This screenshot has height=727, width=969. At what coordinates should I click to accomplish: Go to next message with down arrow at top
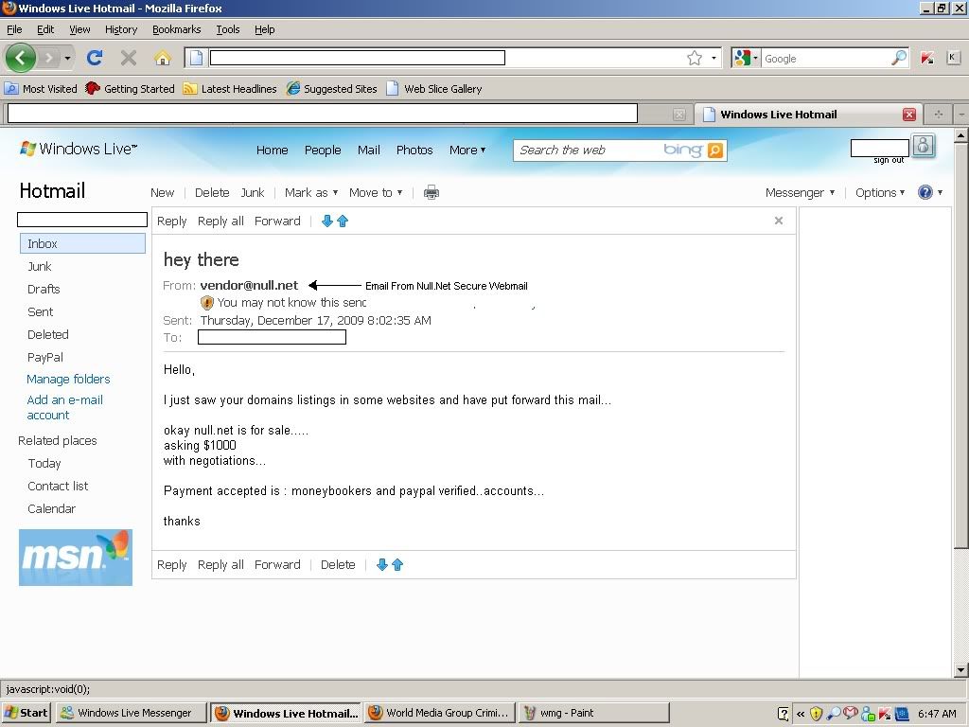[x=327, y=221]
